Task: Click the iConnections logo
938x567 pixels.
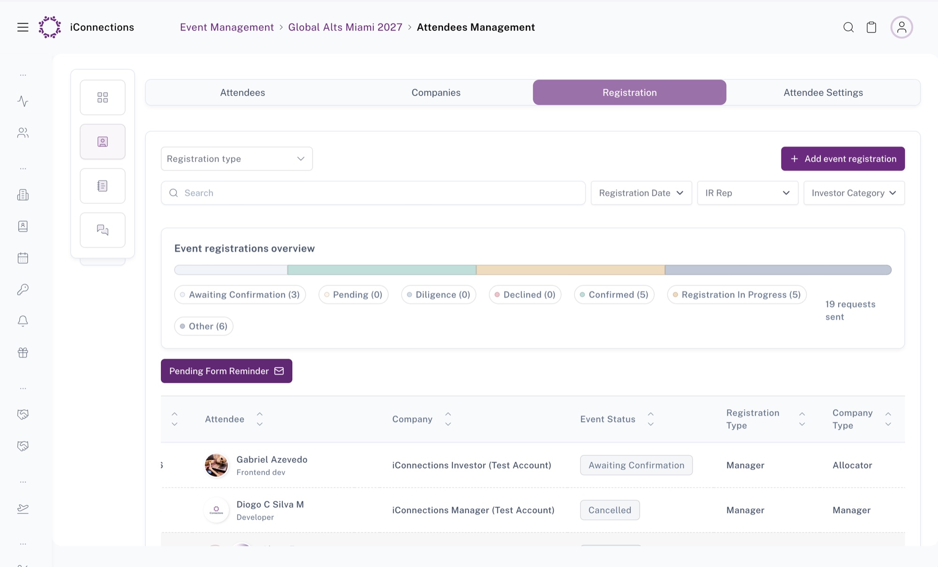Action: tap(50, 27)
